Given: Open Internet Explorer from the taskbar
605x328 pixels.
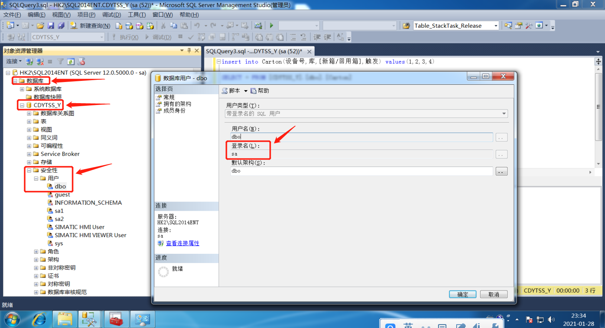Looking at the screenshot, I should pyautogui.click(x=39, y=319).
